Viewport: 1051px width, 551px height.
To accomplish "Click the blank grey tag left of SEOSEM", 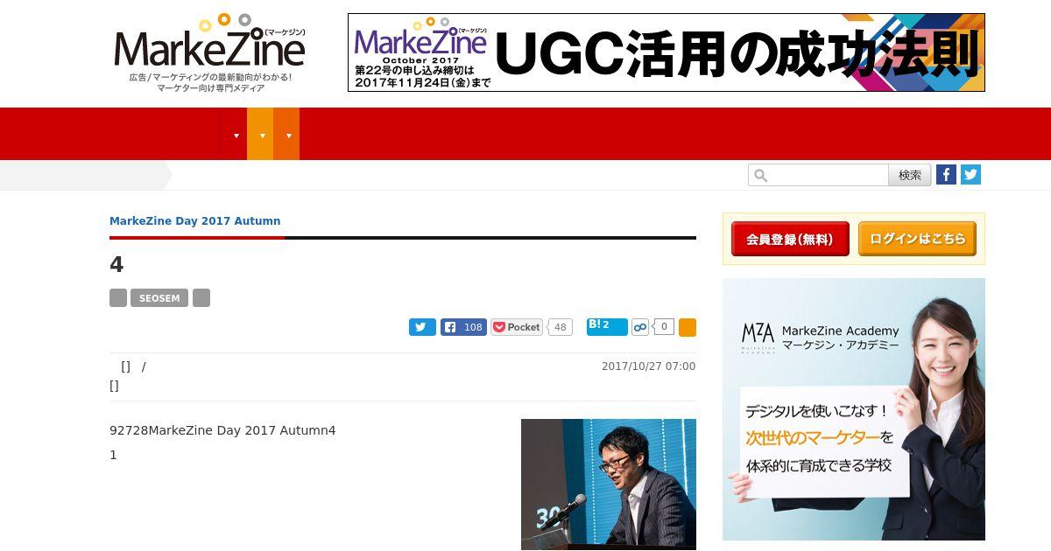I will pyautogui.click(x=118, y=298).
